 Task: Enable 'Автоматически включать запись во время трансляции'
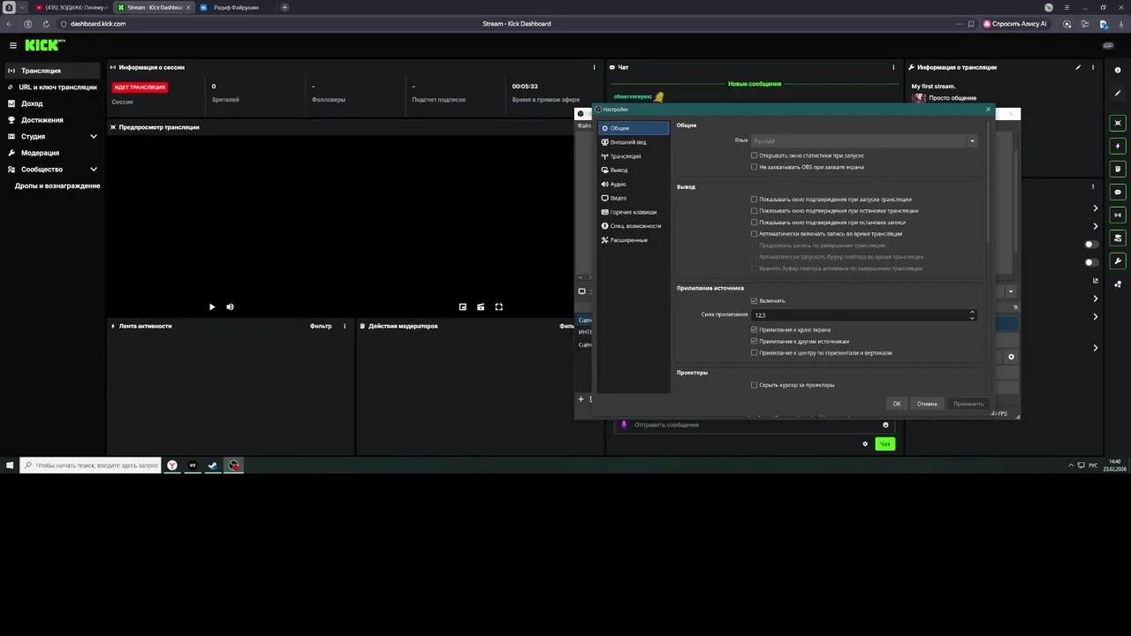click(x=754, y=234)
